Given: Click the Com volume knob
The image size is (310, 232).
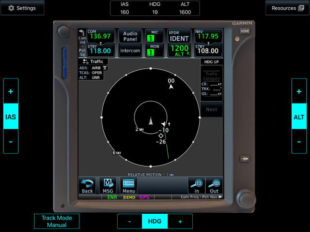Looking at the screenshot, I should pyautogui.click(x=64, y=31).
